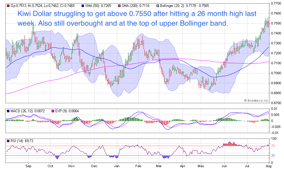284x169 pixels.
Task: Click the Aug month label
Action: [269, 166]
